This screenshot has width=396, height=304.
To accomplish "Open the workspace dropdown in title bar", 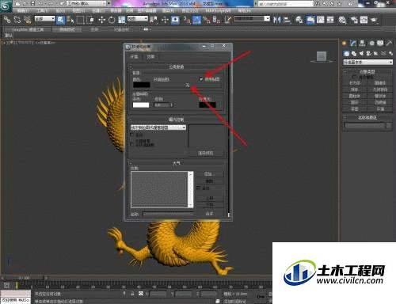I will (x=87, y=3).
